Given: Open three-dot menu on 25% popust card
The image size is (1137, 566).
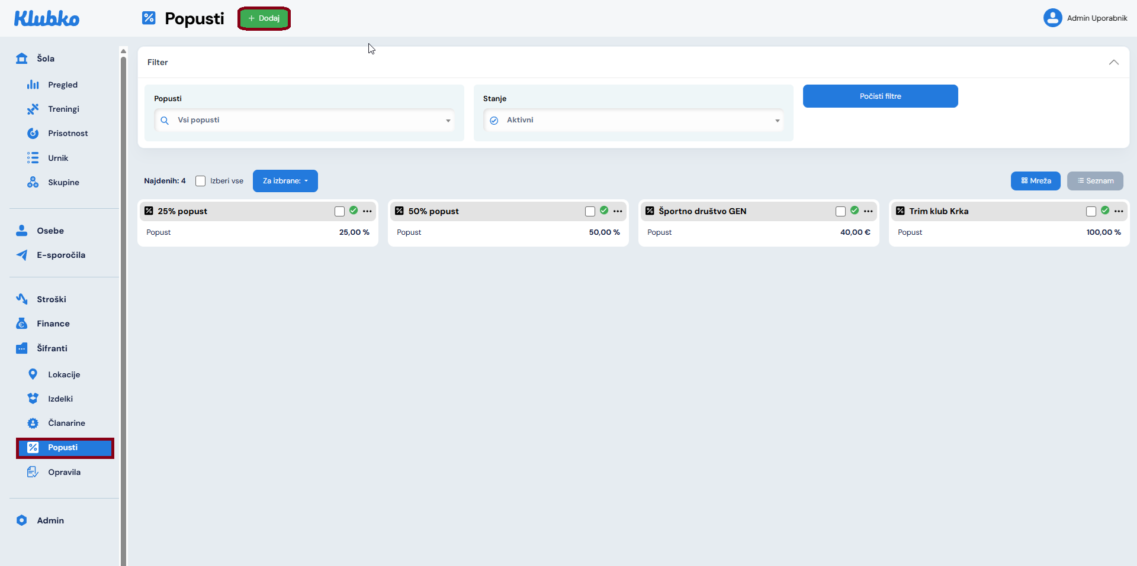Looking at the screenshot, I should (367, 211).
